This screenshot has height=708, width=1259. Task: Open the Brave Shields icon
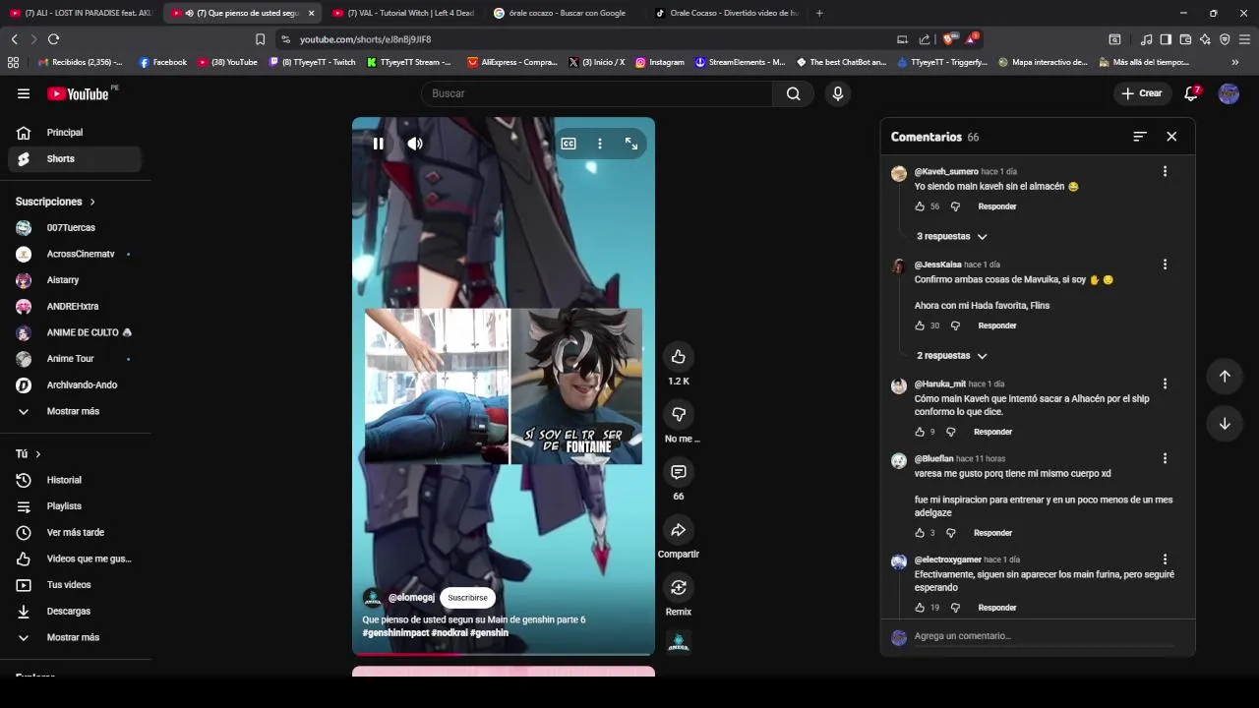pos(948,39)
